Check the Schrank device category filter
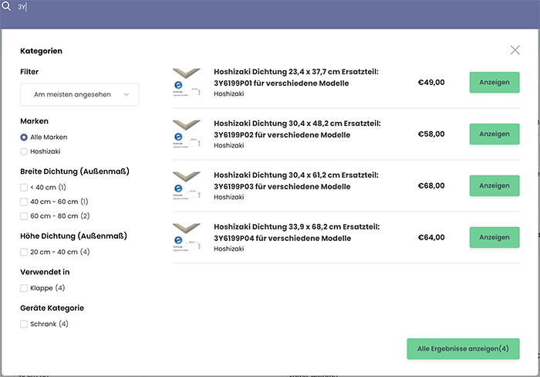540x377 pixels. point(24,324)
